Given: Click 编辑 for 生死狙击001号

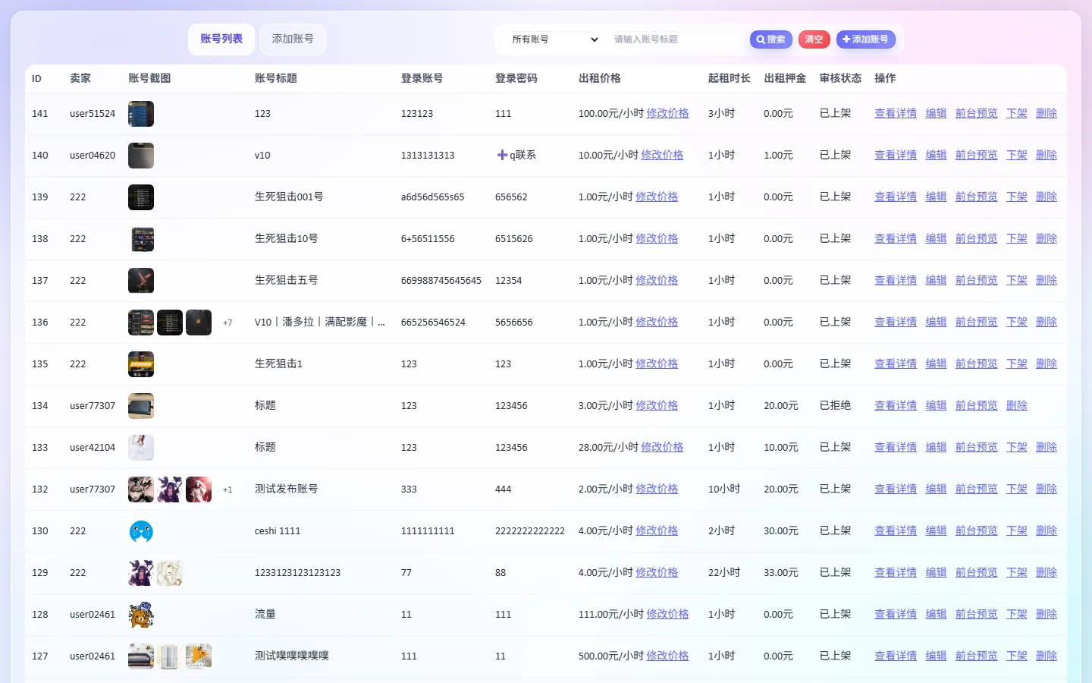Looking at the screenshot, I should click(x=936, y=197).
